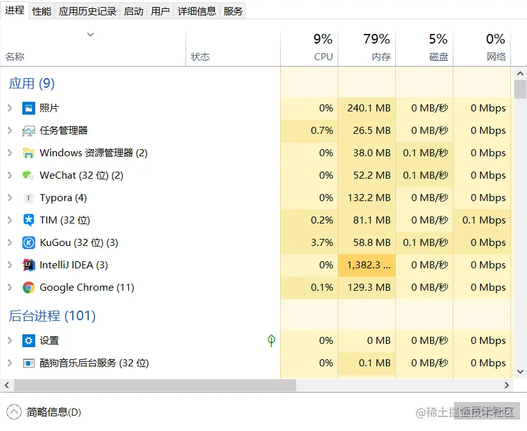Expand the WeChat process group
Viewport: 527px width, 431px height.
(10, 175)
